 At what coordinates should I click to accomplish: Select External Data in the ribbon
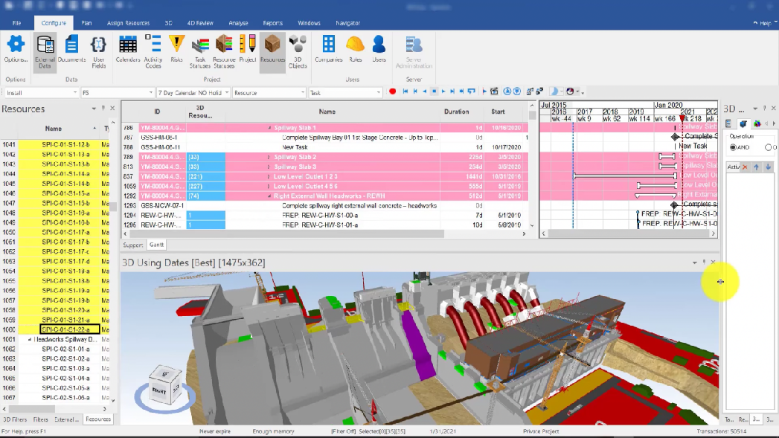pyautogui.click(x=45, y=51)
